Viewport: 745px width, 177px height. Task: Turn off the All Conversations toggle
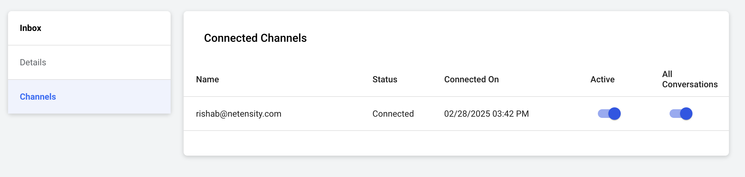pos(681,114)
